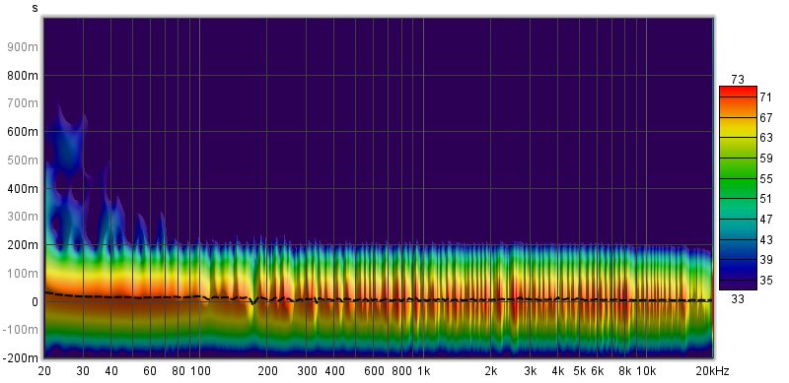Select the yellow 63 band on the color scale

(738, 136)
